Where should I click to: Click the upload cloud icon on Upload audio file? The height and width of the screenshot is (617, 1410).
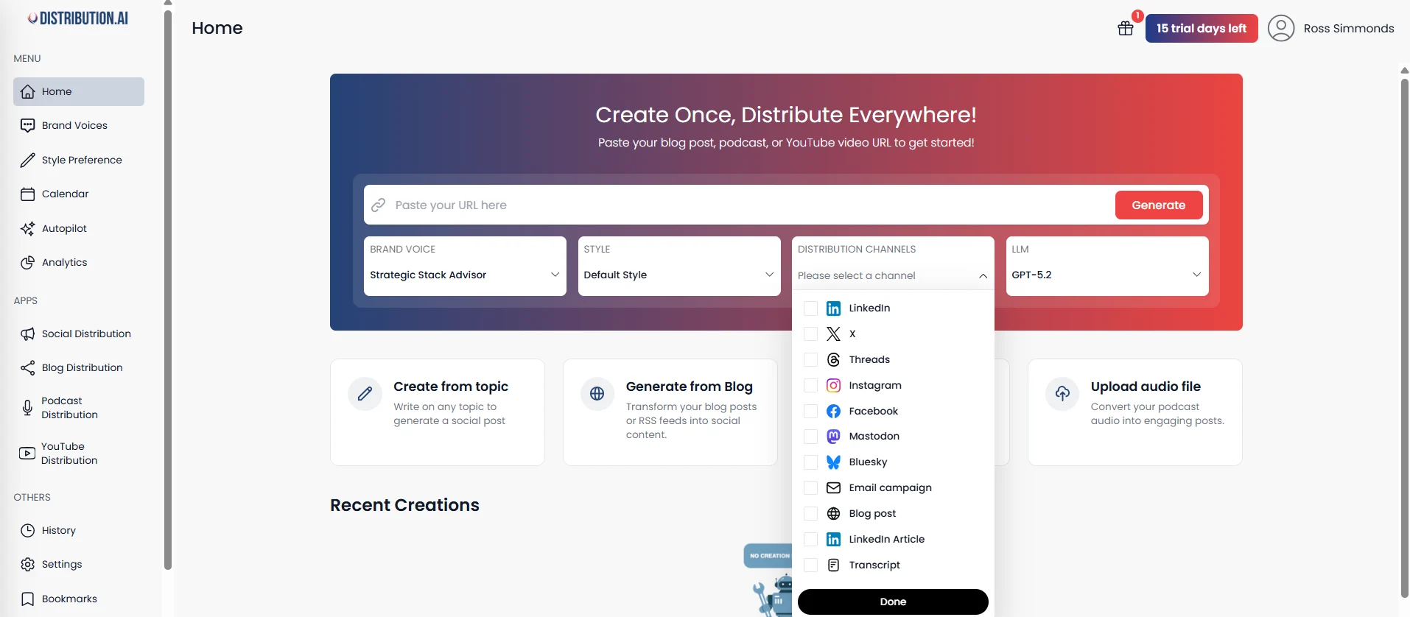(x=1062, y=394)
